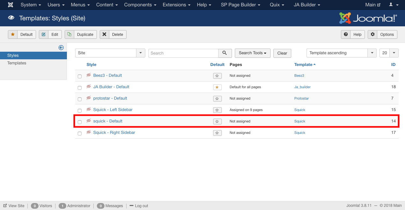Screen dimensions: 405x210
Task: Click the Edit toolbar button
Action: [x=50, y=34]
